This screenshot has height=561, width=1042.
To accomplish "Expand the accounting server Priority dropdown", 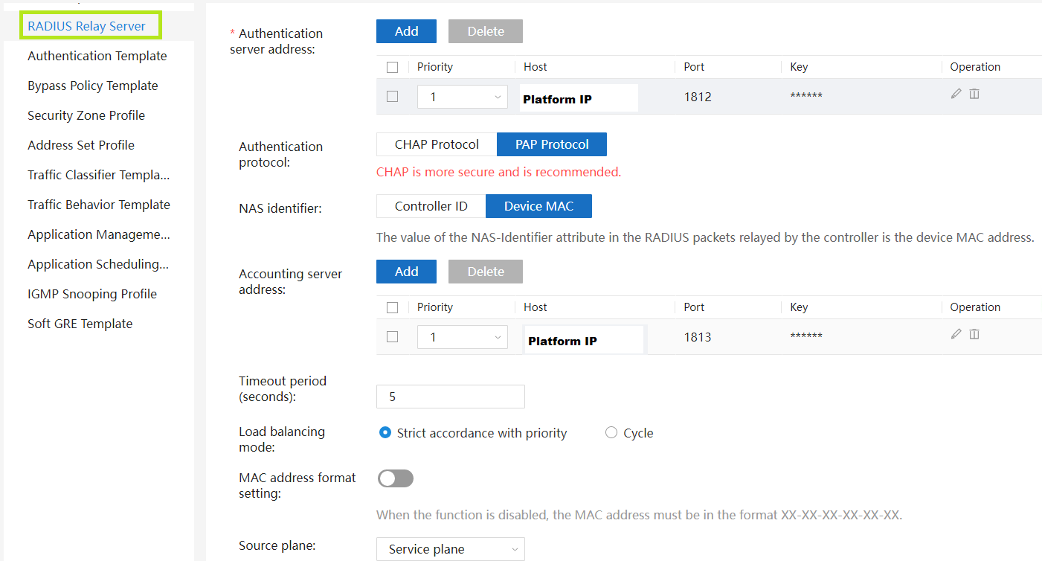I will [462, 337].
